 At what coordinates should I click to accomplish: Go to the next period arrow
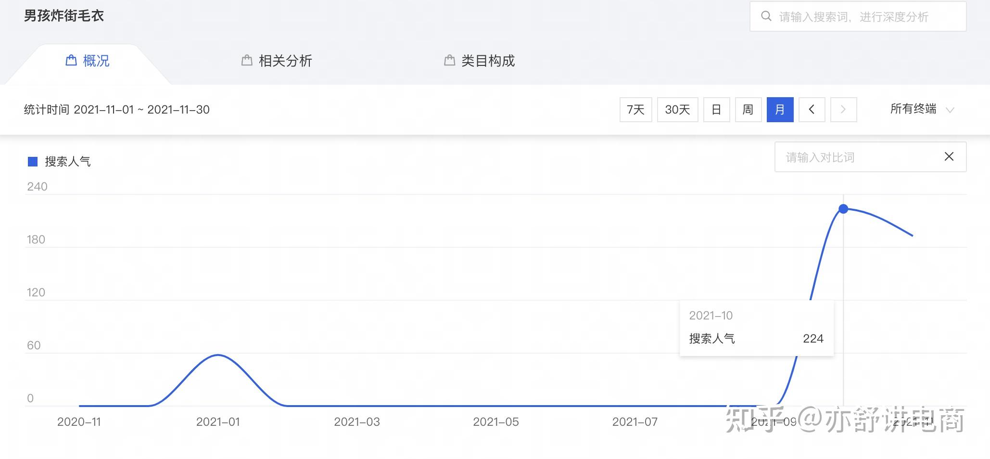click(x=843, y=110)
